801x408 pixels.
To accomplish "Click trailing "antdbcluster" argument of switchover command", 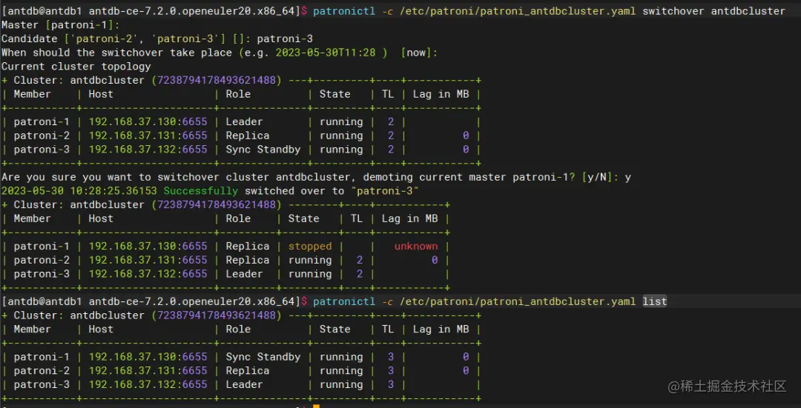I will point(748,11).
